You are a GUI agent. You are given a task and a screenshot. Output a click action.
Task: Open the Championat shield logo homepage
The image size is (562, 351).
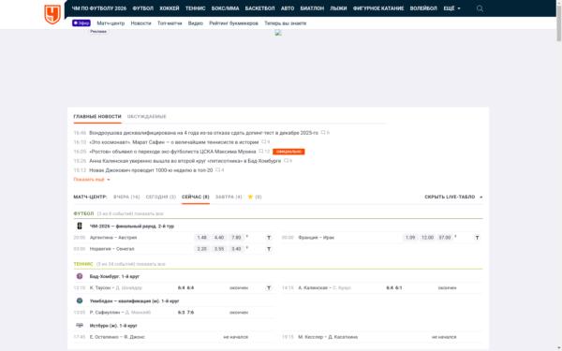[x=52, y=14]
